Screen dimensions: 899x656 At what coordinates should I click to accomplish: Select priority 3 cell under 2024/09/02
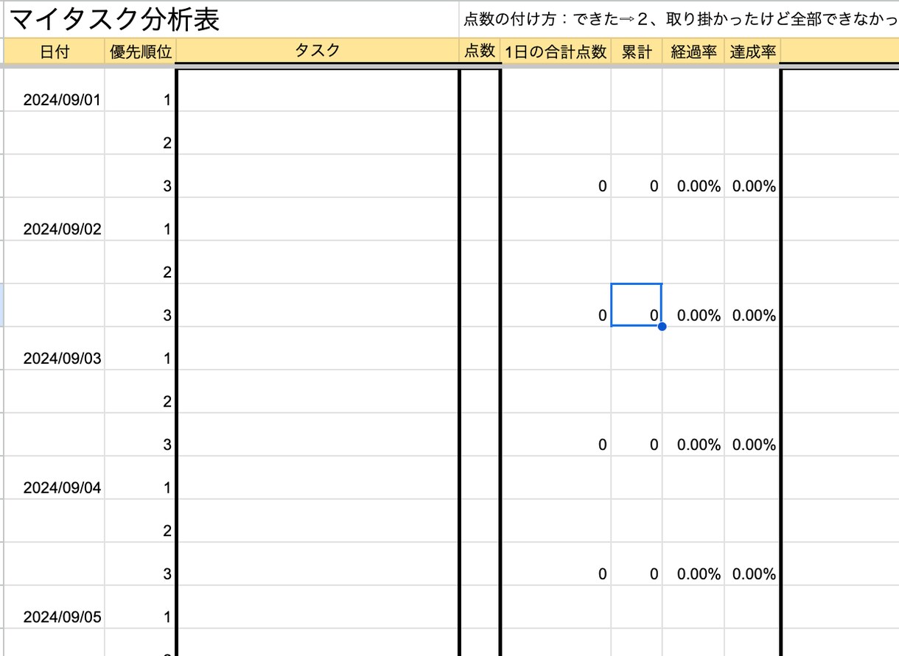140,305
